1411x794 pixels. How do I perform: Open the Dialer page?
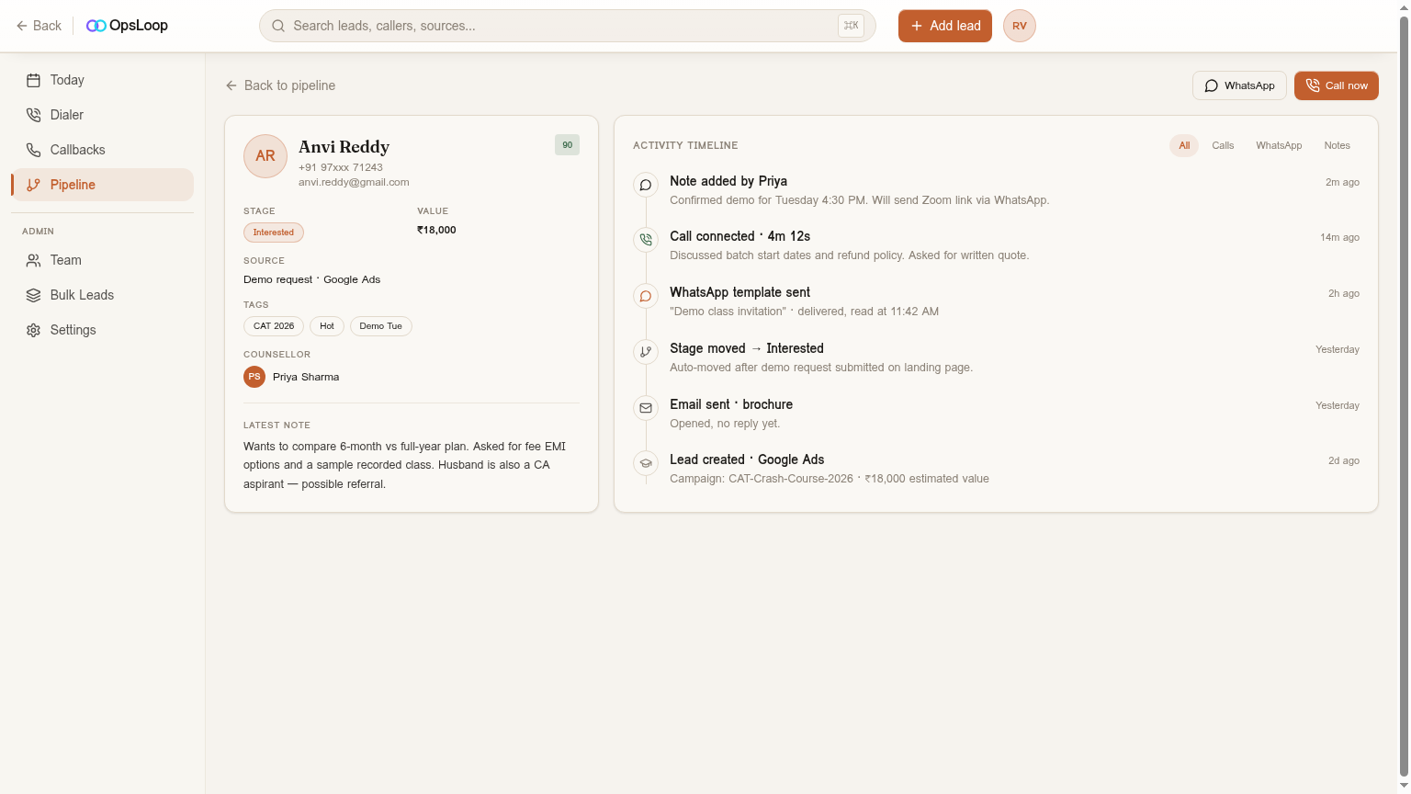tap(102, 115)
